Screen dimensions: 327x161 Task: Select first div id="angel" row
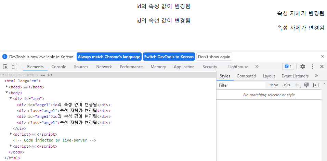pyautogui.click(x=64, y=105)
